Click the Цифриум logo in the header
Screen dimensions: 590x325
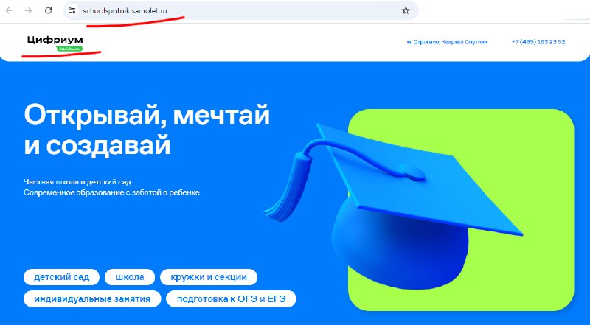point(55,41)
